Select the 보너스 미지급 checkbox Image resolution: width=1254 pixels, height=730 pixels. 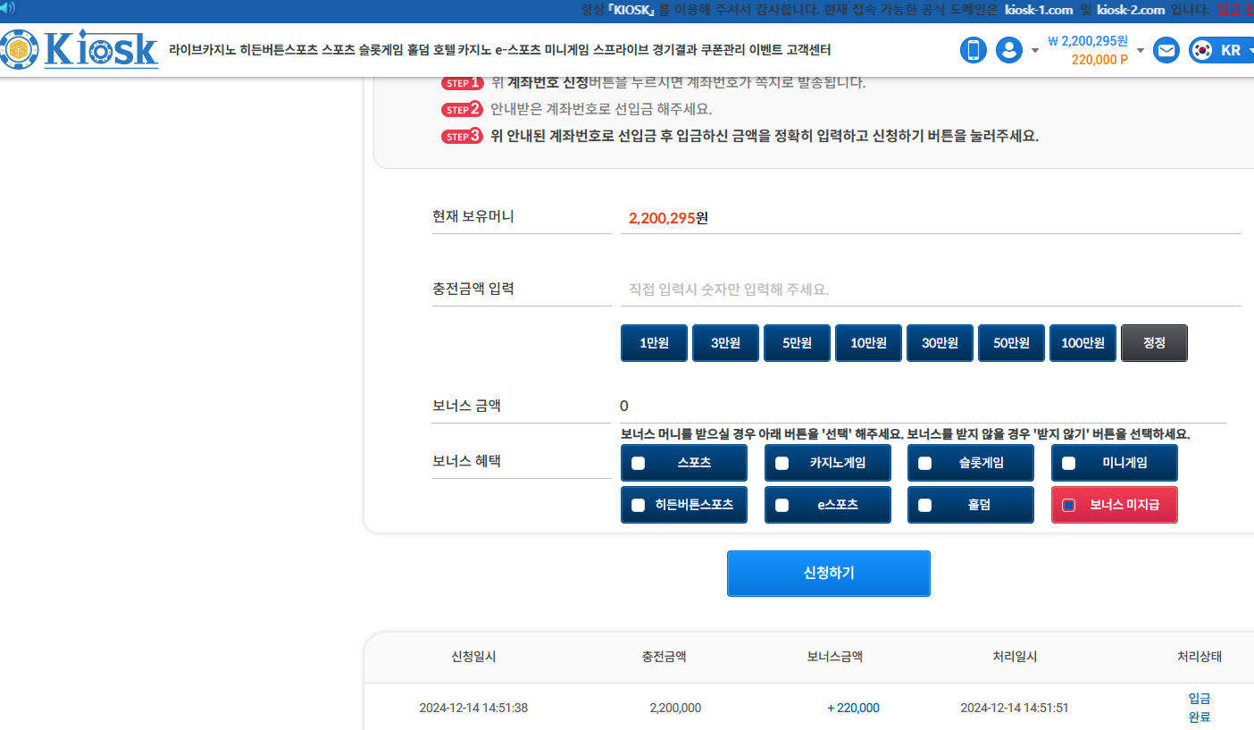click(x=1068, y=505)
